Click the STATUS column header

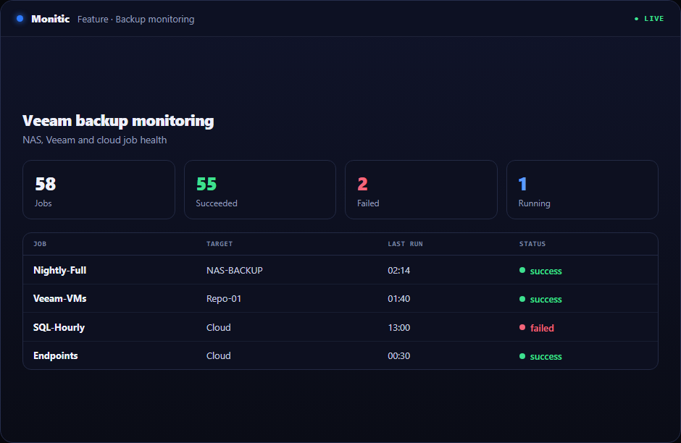coord(532,244)
